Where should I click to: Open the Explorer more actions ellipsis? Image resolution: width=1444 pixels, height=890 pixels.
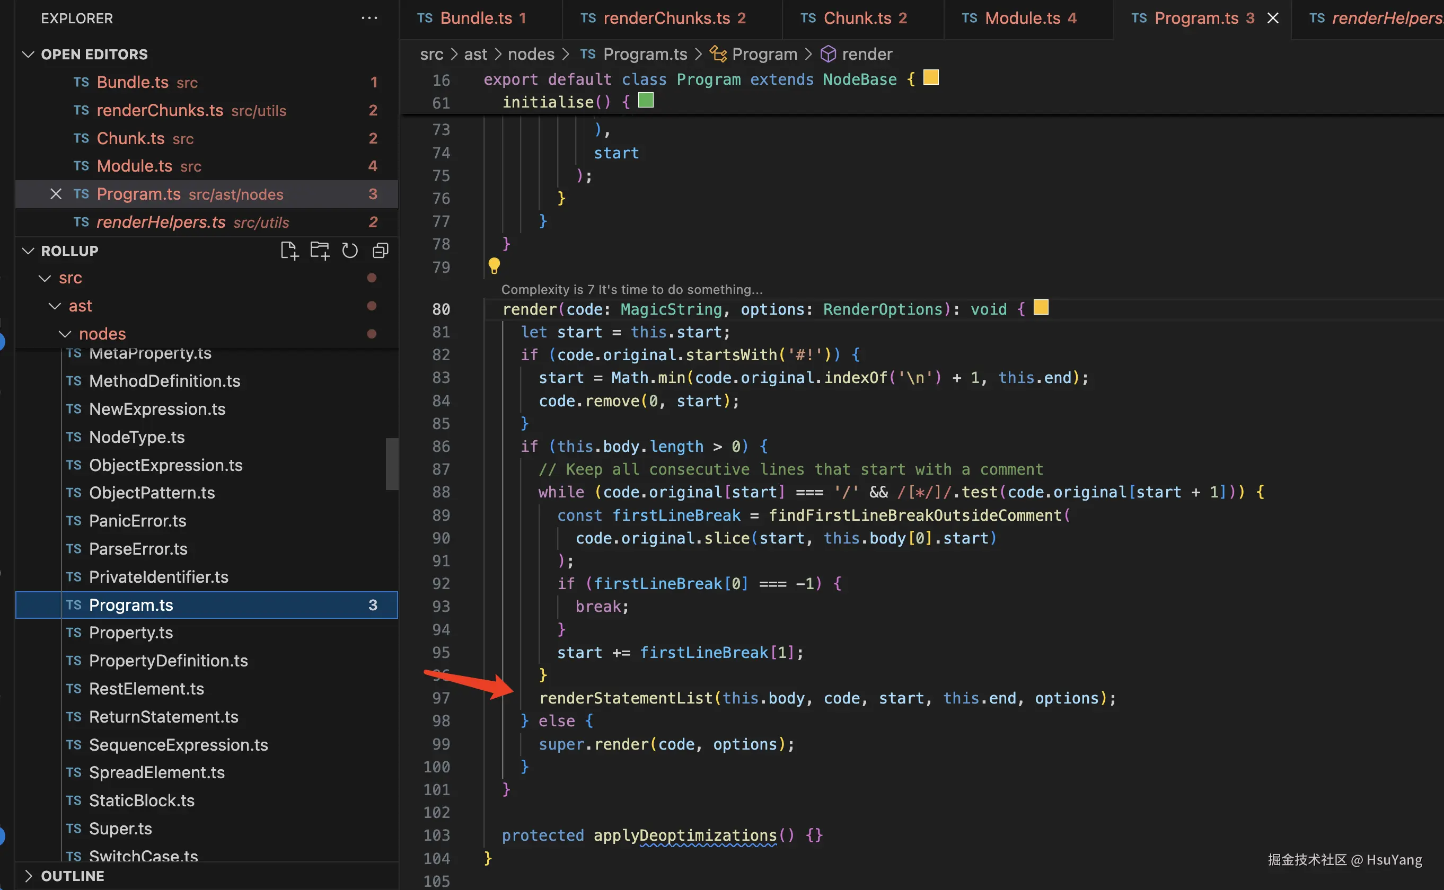(x=369, y=18)
